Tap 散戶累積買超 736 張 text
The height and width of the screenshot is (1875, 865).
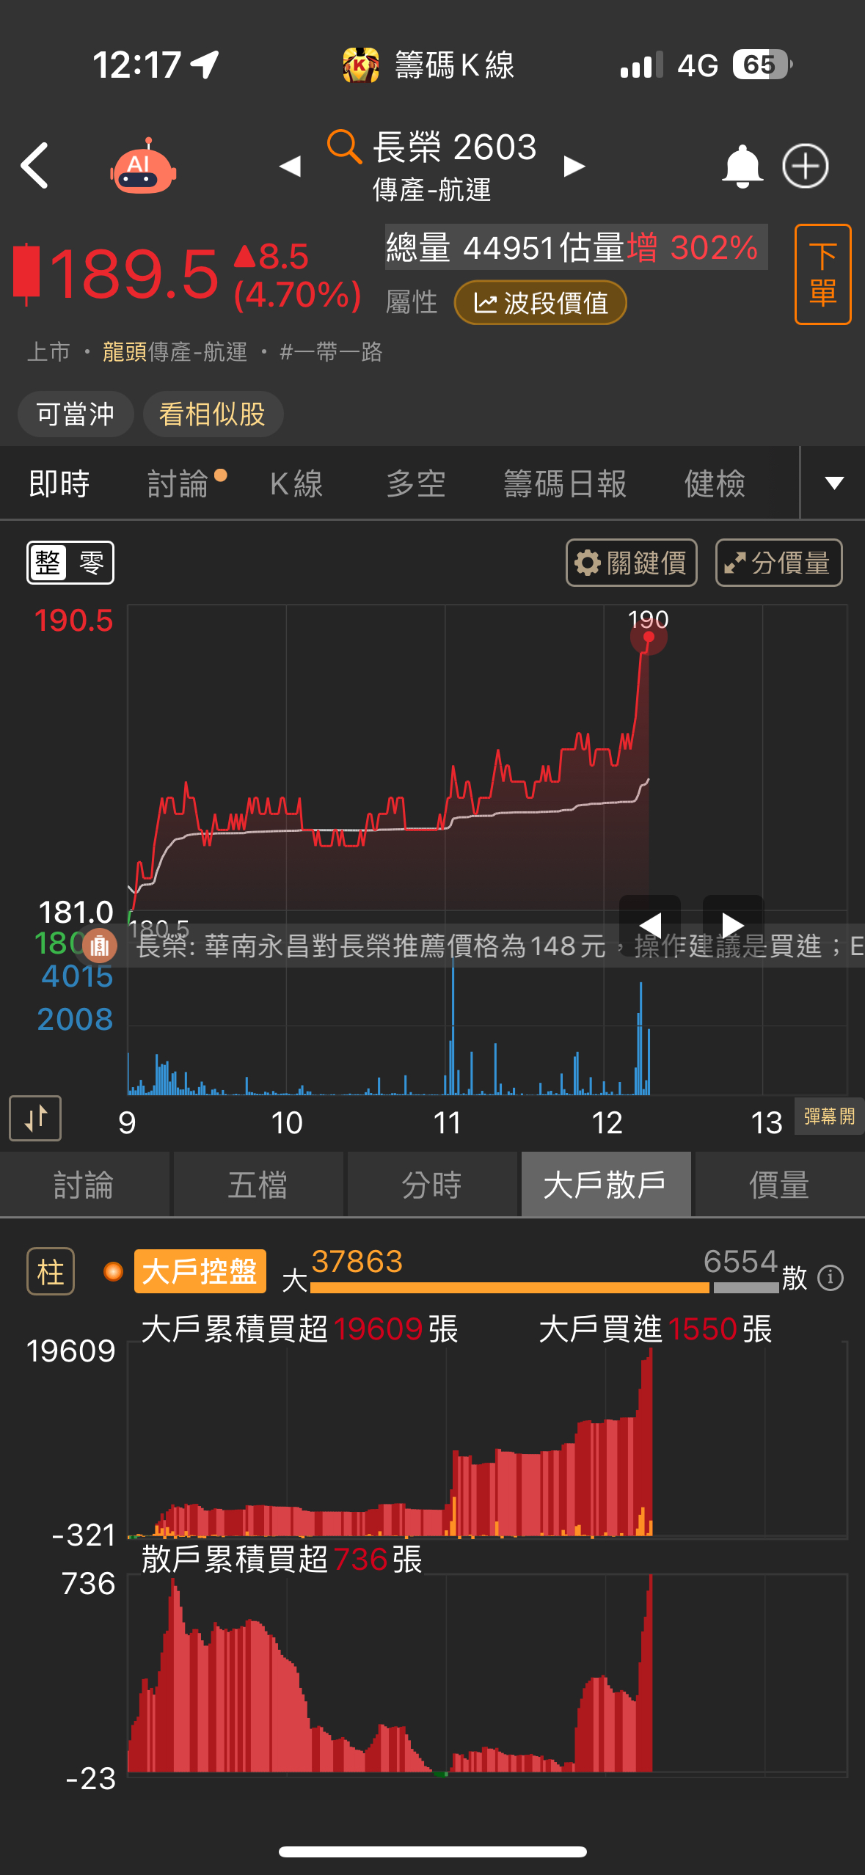coord(282,1559)
